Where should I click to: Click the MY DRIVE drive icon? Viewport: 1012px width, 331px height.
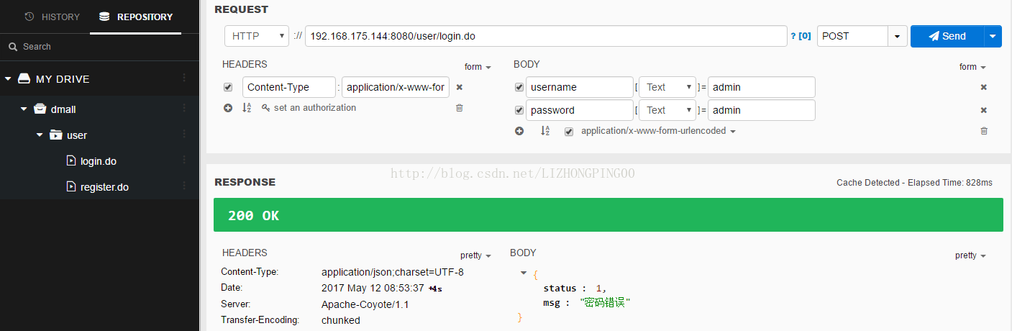tap(24, 78)
